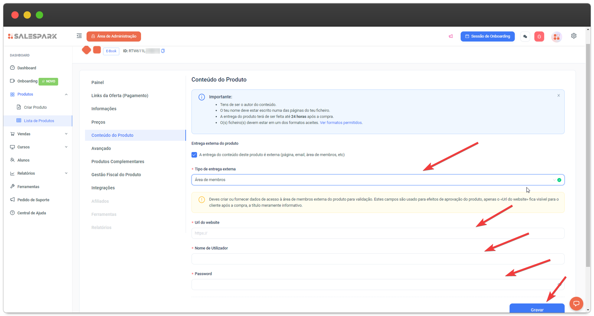Click the sidebar collapse menu icon
This screenshot has height=316, width=594.
click(79, 36)
